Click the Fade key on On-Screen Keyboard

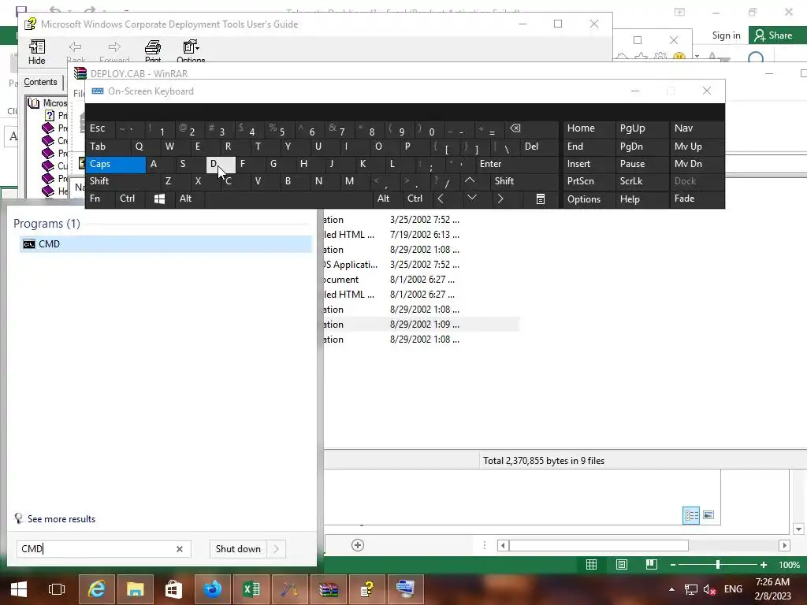point(697,199)
